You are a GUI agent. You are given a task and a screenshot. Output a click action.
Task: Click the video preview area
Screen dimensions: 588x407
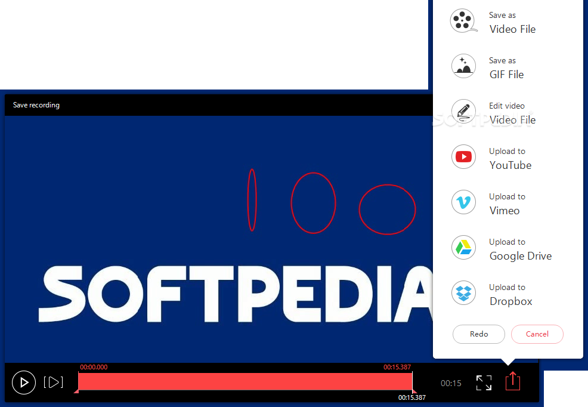tap(219, 239)
